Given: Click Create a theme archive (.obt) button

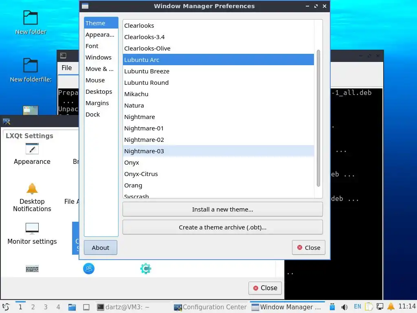Looking at the screenshot, I should [223, 227].
